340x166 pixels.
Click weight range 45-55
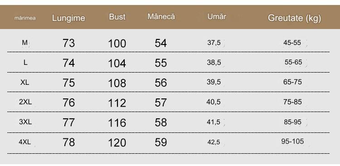pyautogui.click(x=292, y=43)
